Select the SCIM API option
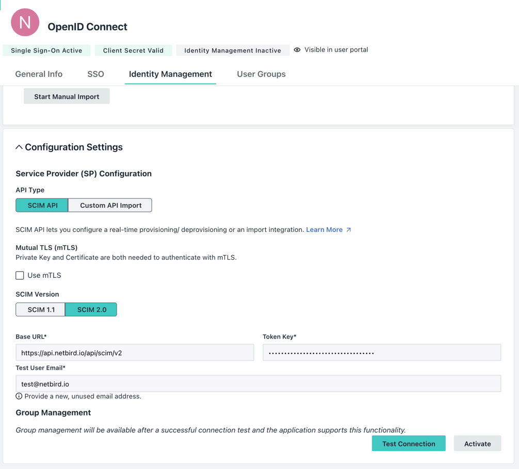This screenshot has width=519, height=469. coord(41,205)
